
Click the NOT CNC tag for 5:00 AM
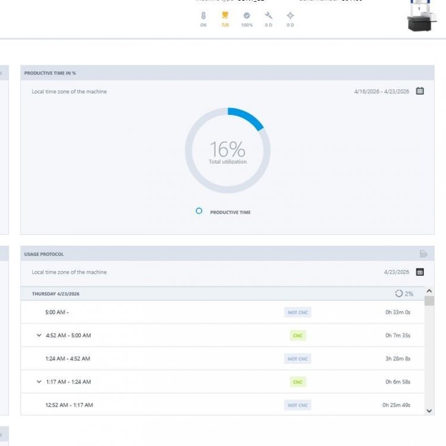pos(297,312)
